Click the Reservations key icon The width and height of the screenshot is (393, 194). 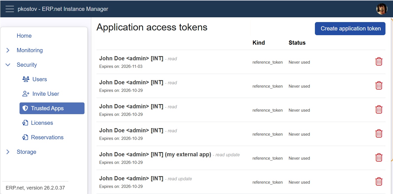pos(25,137)
